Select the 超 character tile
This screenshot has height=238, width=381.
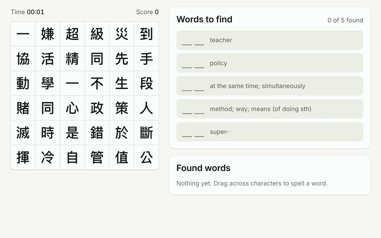(72, 34)
